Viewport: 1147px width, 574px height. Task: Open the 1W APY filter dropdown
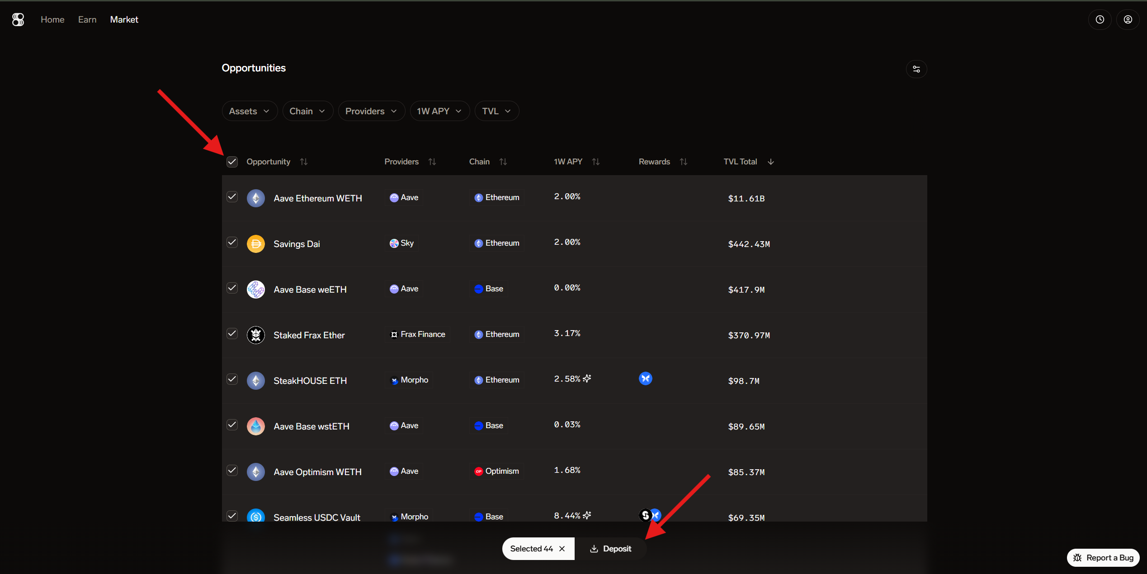click(x=439, y=111)
